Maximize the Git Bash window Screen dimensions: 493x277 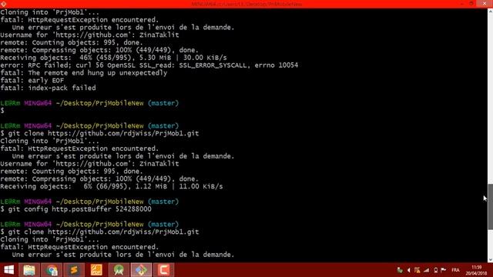coord(471,4)
